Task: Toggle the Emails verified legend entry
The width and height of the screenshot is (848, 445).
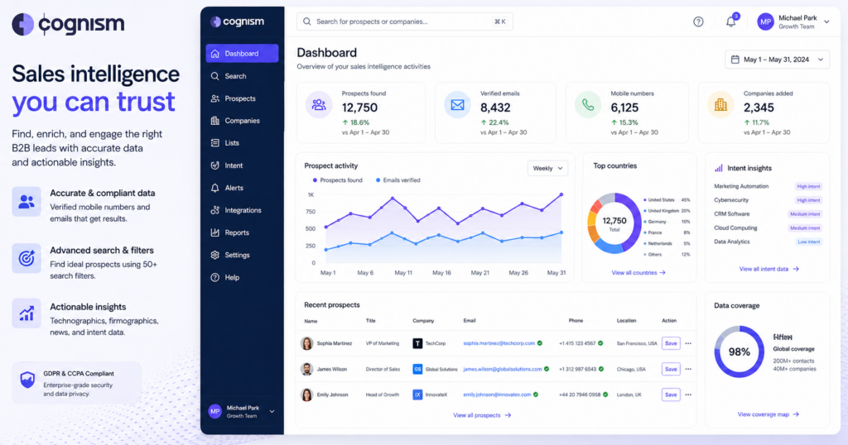Action: click(397, 180)
